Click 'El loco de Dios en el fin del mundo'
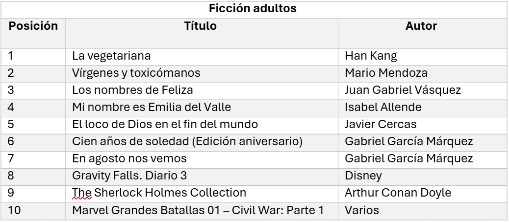Image resolution: width=509 pixels, height=222 pixels. 165,124
